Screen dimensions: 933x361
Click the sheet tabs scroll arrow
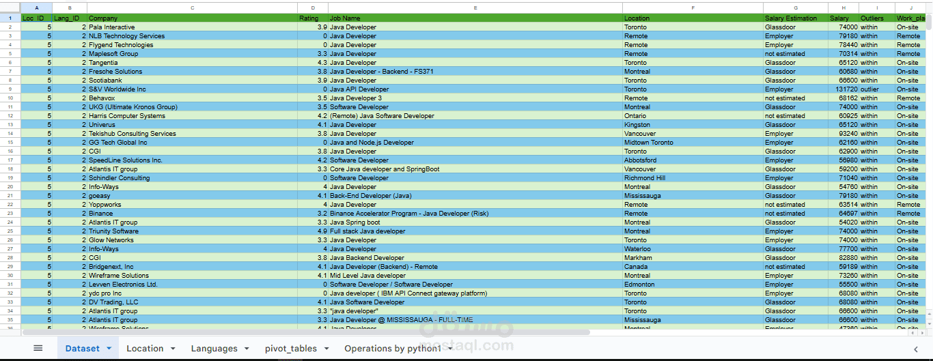point(917,349)
